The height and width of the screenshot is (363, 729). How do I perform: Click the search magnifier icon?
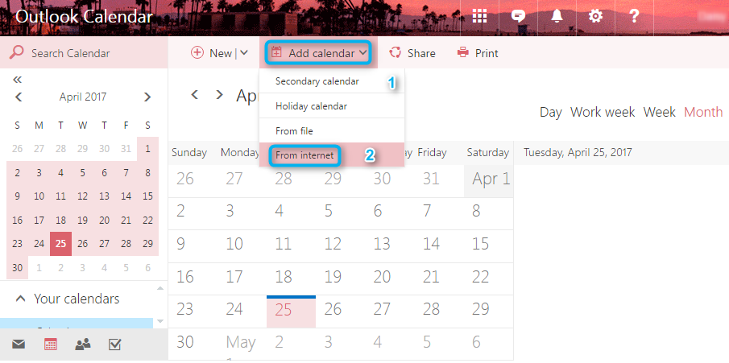[16, 53]
